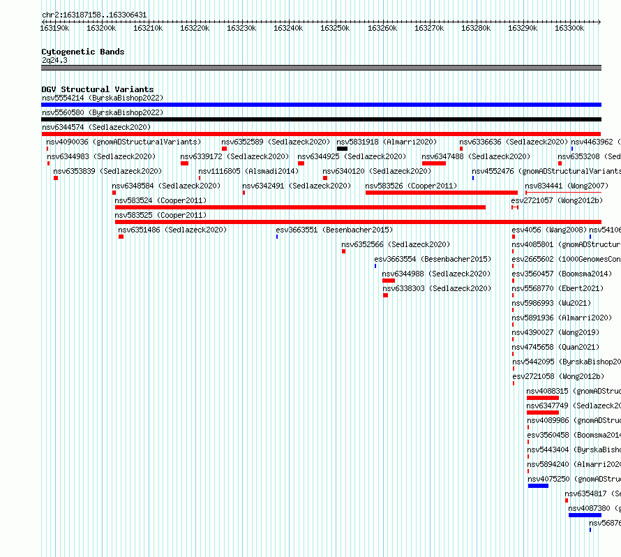The width and height of the screenshot is (621, 557).
Task: Select nsv6342491 (Sedlazeck2020) label
Action: pyautogui.click(x=297, y=186)
